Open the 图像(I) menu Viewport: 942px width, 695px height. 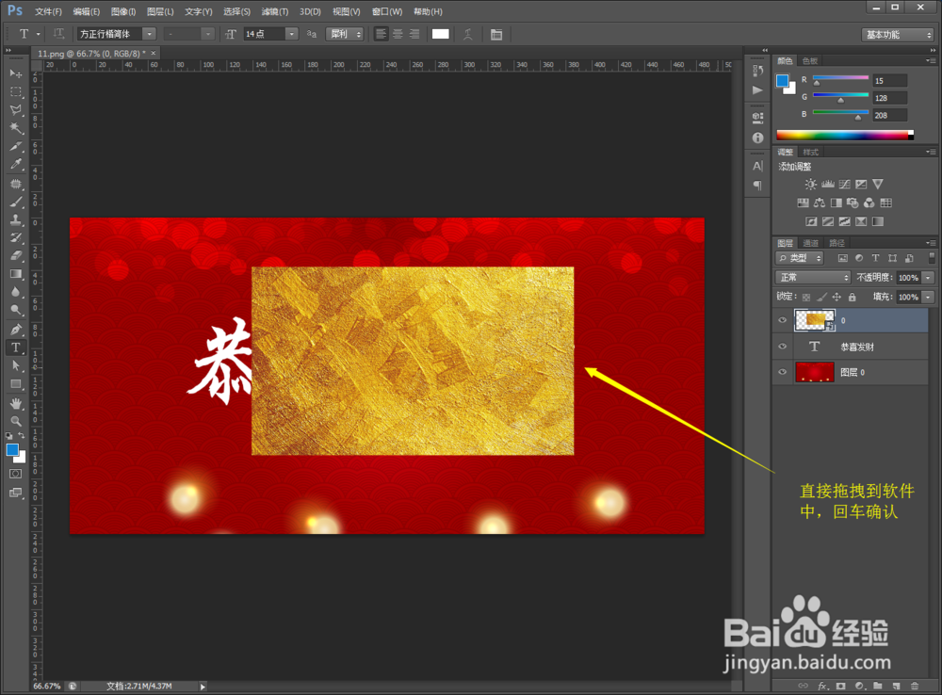(123, 11)
